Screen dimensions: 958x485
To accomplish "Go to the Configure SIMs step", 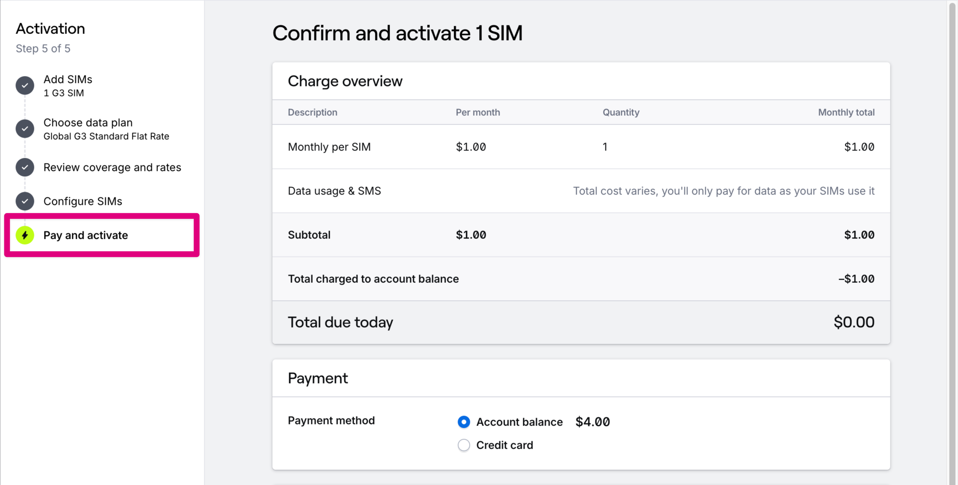I will point(83,201).
